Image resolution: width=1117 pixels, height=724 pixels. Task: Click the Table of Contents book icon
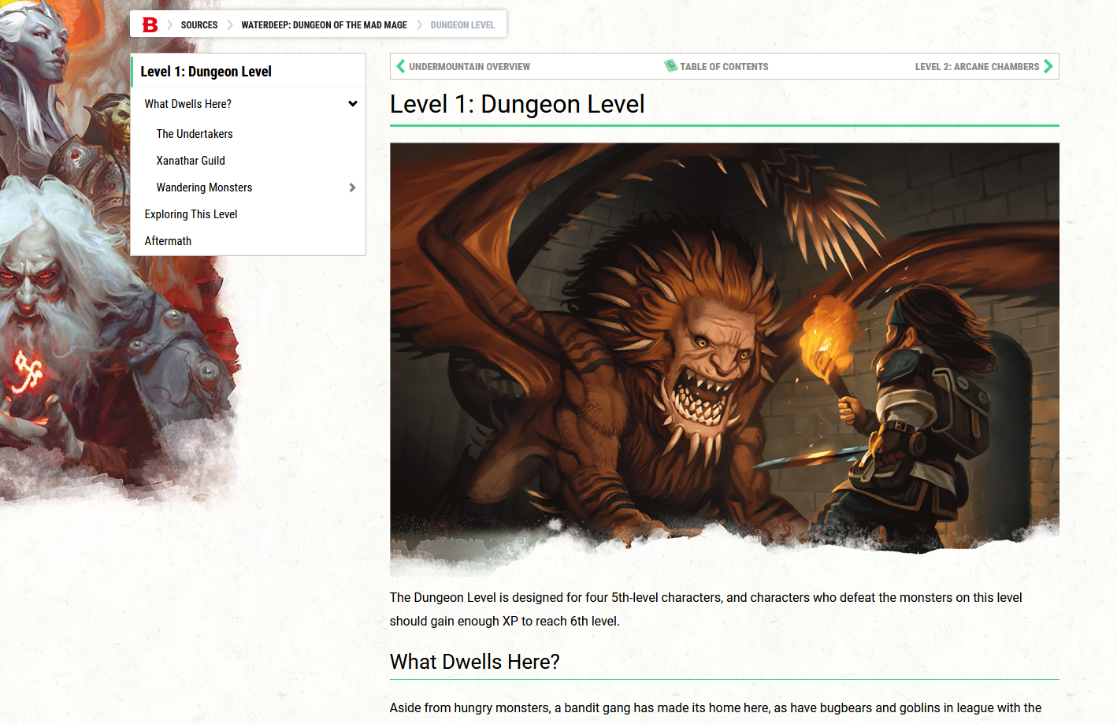[x=671, y=66]
